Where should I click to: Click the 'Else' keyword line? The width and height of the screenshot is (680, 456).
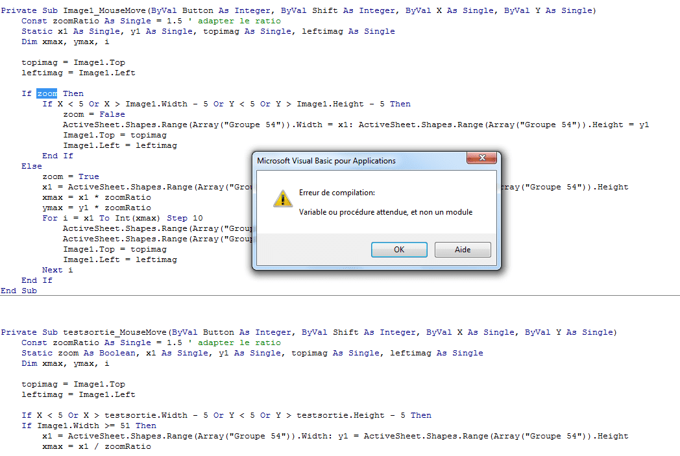(x=32, y=167)
